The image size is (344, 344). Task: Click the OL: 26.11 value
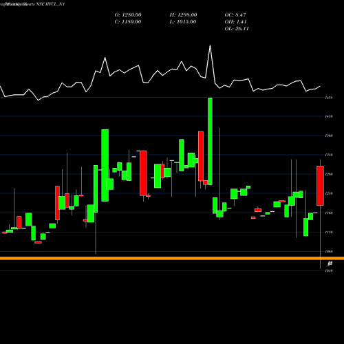point(237,29)
